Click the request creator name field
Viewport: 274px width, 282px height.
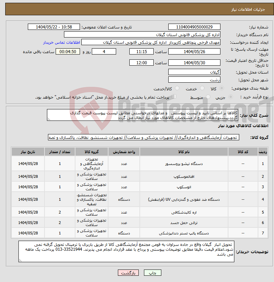151,42
